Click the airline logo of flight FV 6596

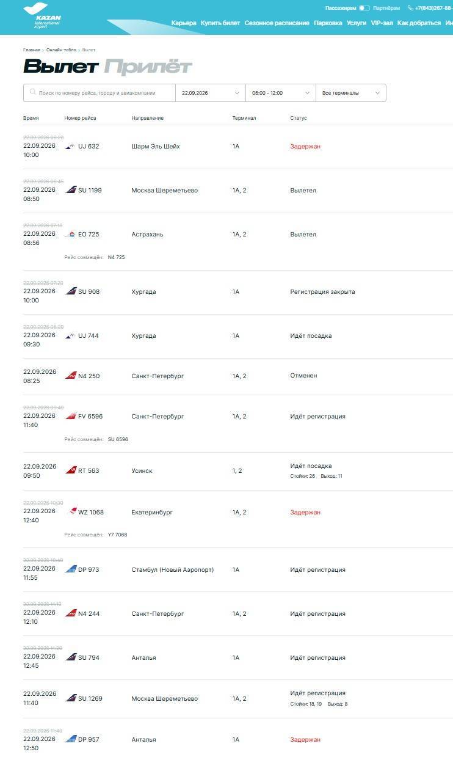(x=71, y=416)
